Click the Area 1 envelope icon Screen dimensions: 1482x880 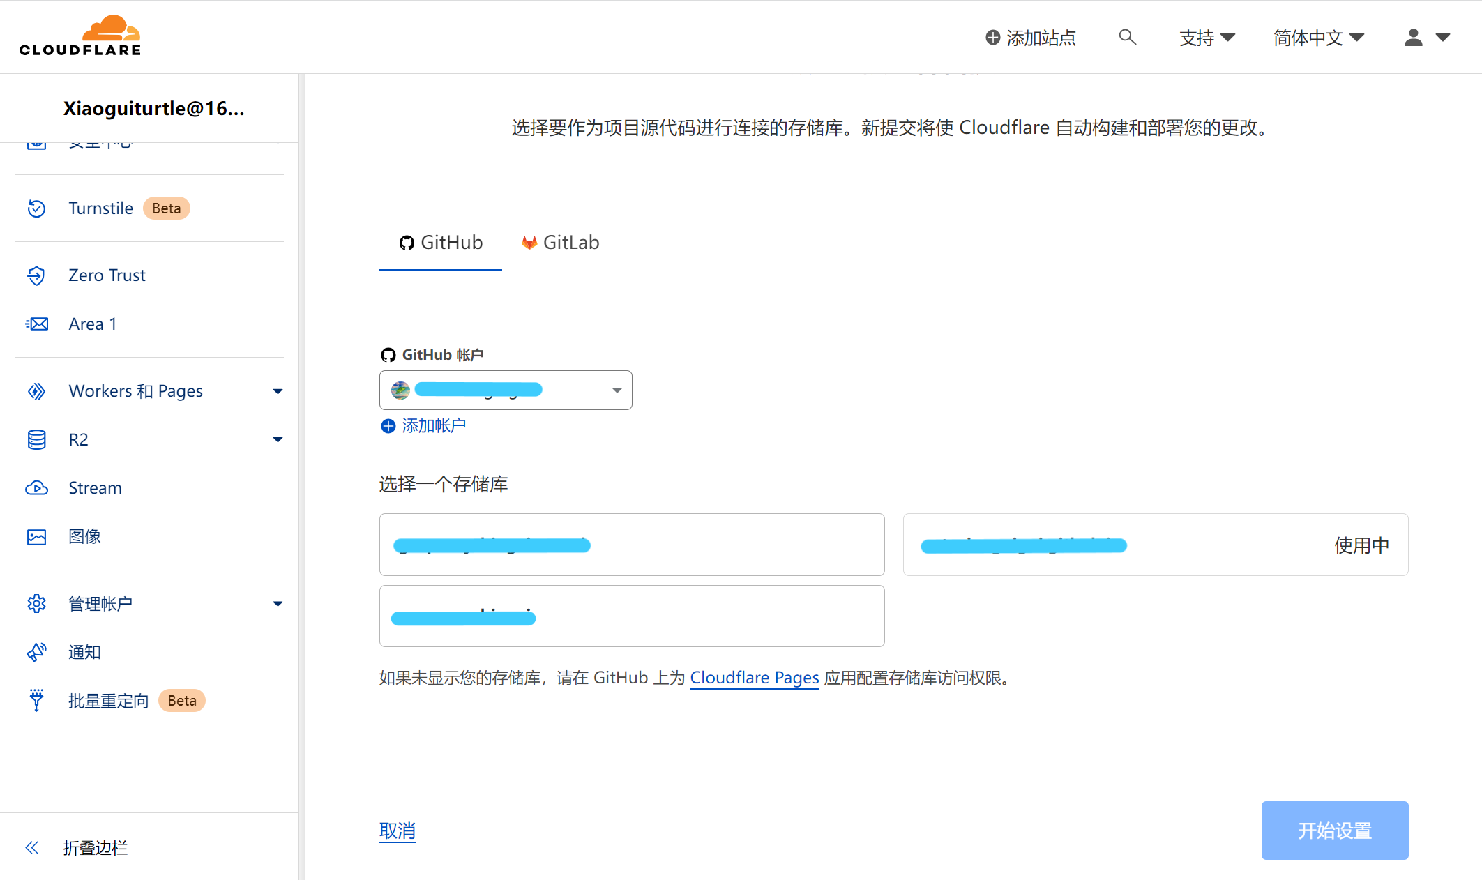(x=36, y=324)
